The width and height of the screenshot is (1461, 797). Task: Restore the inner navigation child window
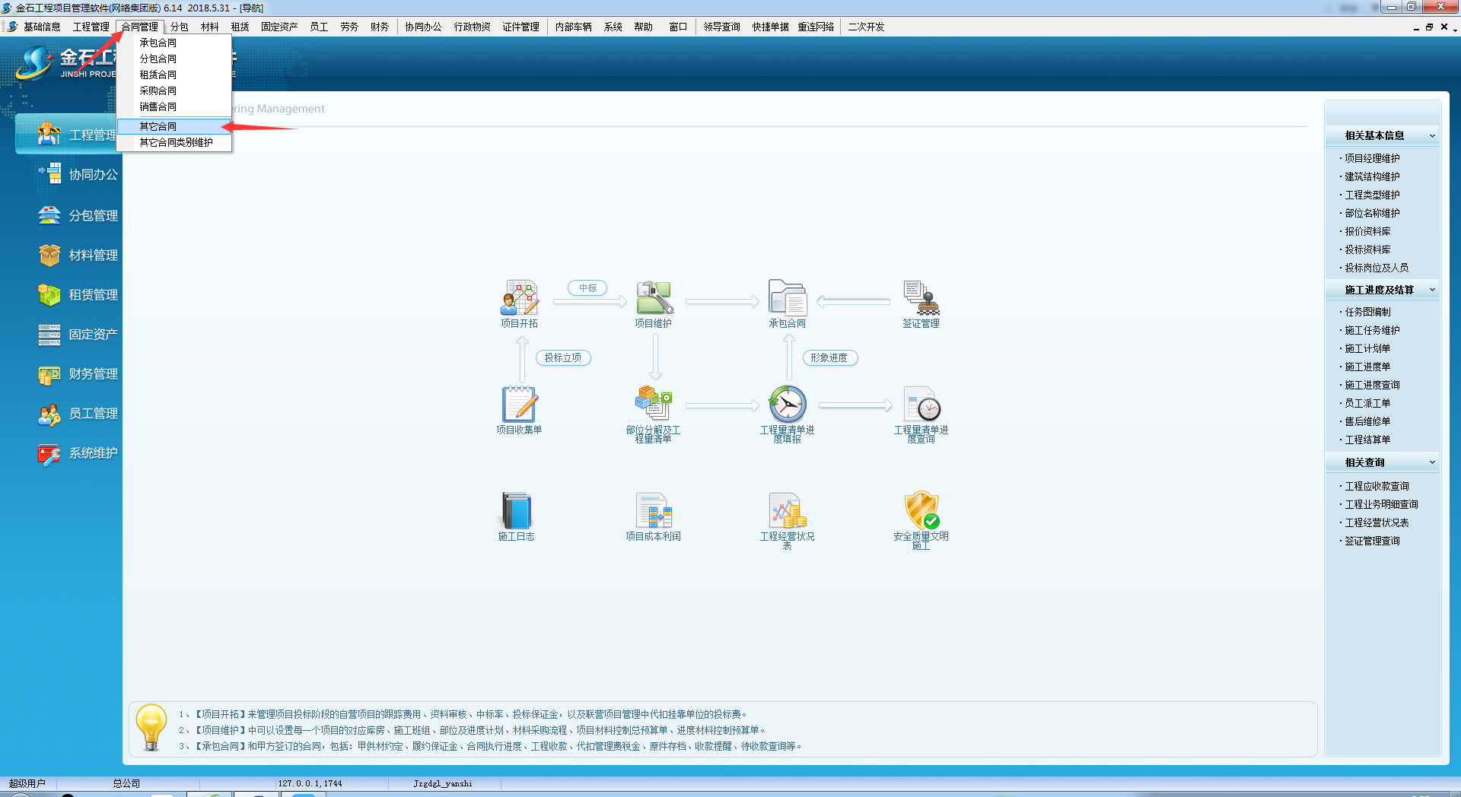coord(1429,27)
